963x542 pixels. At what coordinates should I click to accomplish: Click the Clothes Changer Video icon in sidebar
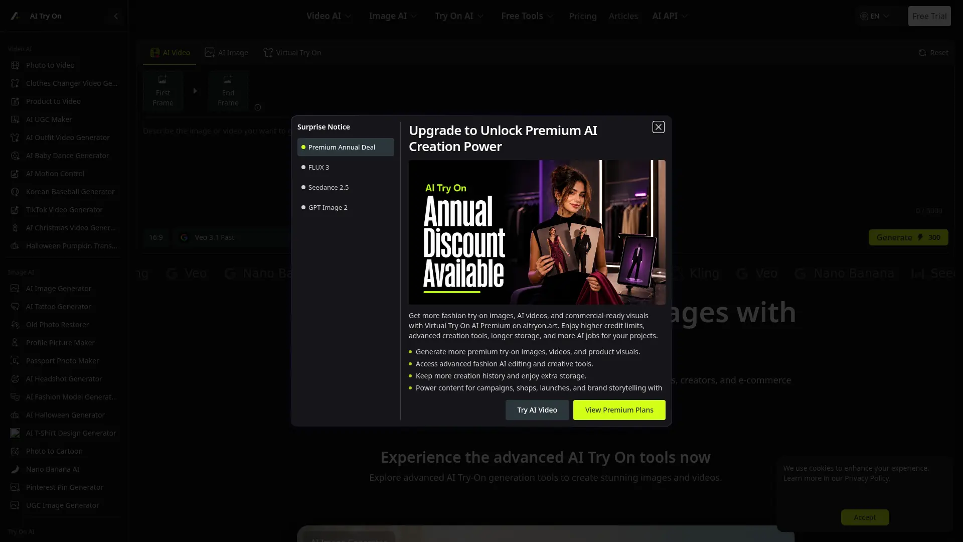[15, 83]
